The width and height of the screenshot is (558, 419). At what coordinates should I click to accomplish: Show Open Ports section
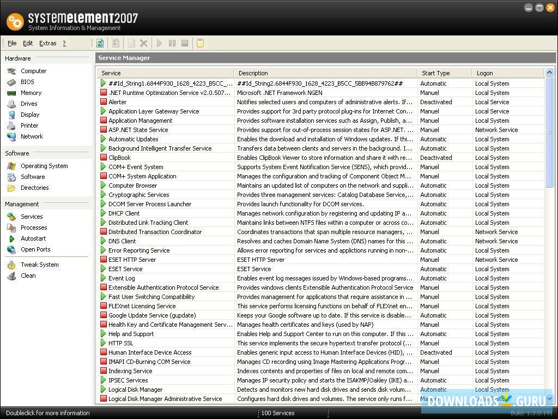pyautogui.click(x=35, y=249)
